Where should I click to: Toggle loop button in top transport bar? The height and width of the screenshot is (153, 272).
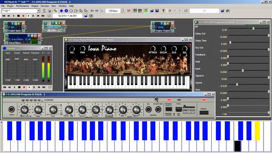[49, 16]
